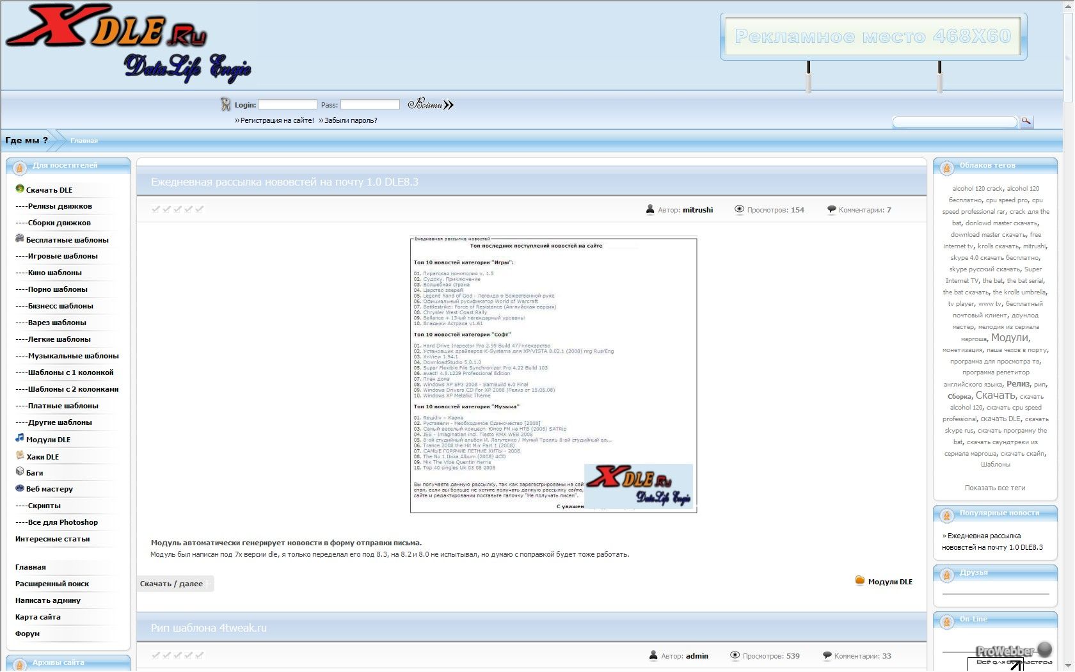Open the Платные шаблоны menu item
Screen dimensions: 1075x672
coord(57,406)
